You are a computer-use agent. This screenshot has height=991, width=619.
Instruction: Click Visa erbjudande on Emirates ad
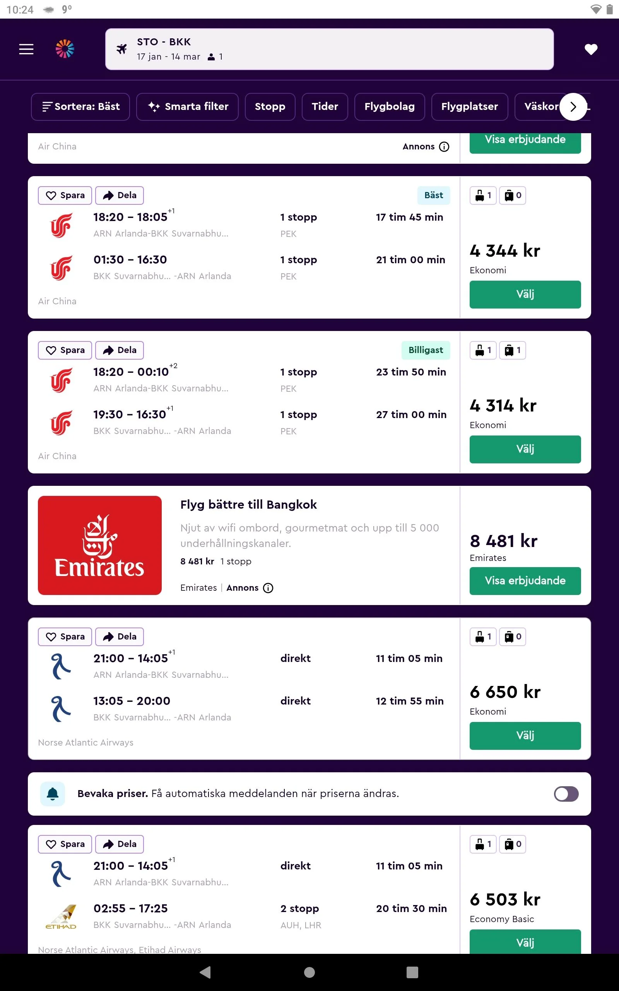click(525, 581)
